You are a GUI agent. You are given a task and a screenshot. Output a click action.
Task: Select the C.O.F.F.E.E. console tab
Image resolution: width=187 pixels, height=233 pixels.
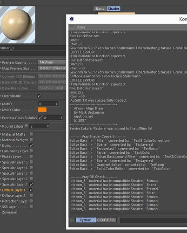(106, 220)
